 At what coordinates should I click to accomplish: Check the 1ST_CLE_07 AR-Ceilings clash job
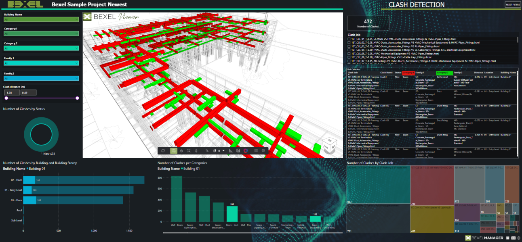click(x=349, y=61)
